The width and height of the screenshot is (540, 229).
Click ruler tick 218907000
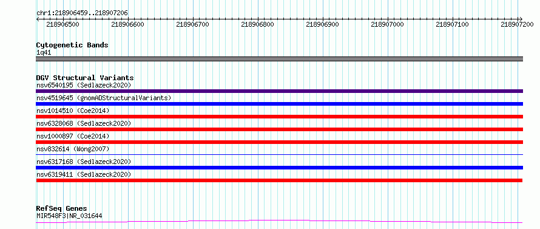tap(388, 24)
